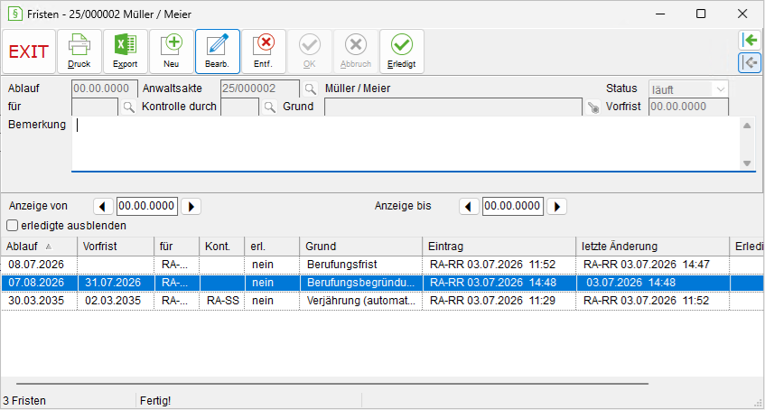Click the Grund column header
The image size is (765, 410).
[360, 247]
